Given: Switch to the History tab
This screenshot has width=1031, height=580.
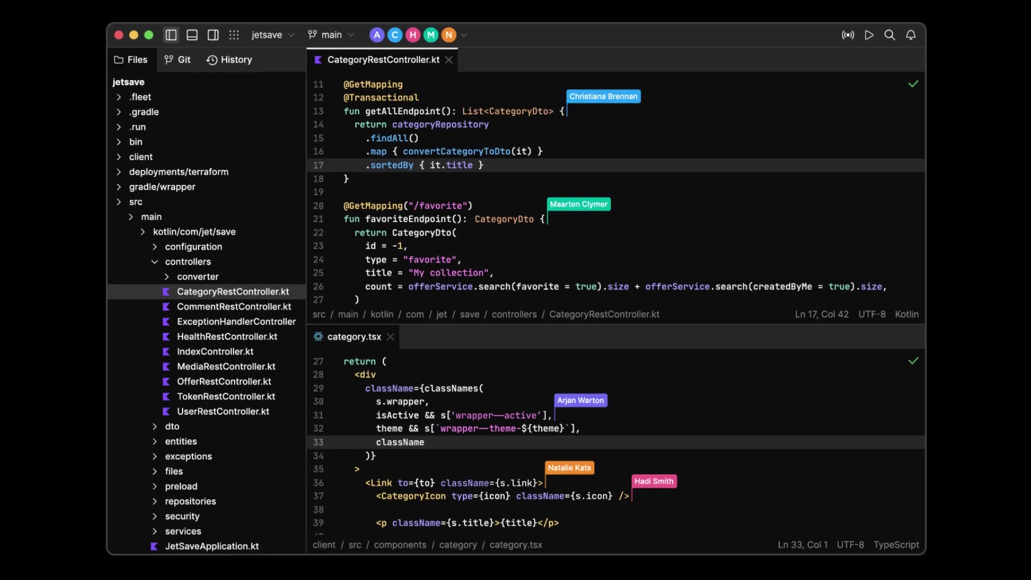Looking at the screenshot, I should tap(230, 60).
